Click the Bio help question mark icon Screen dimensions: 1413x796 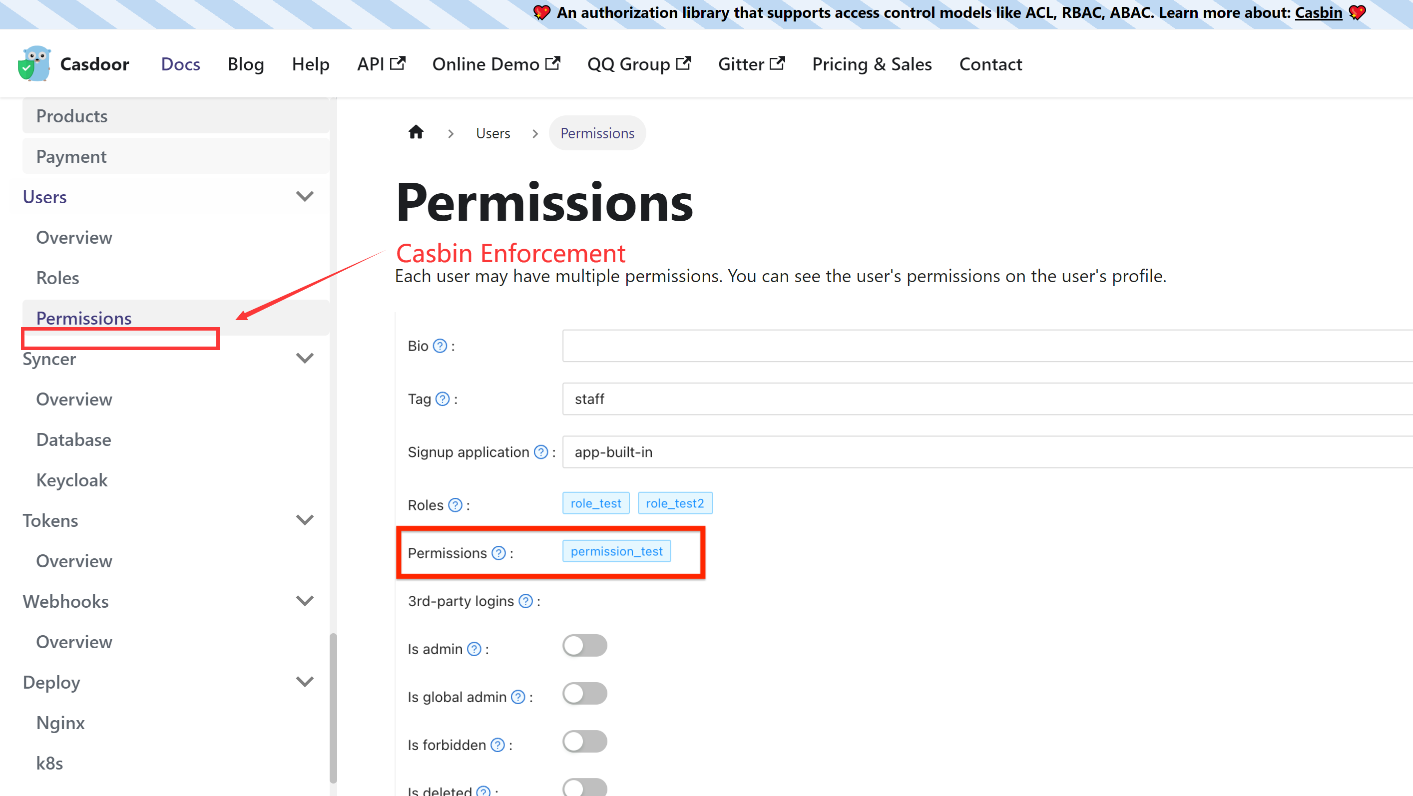[x=440, y=346]
